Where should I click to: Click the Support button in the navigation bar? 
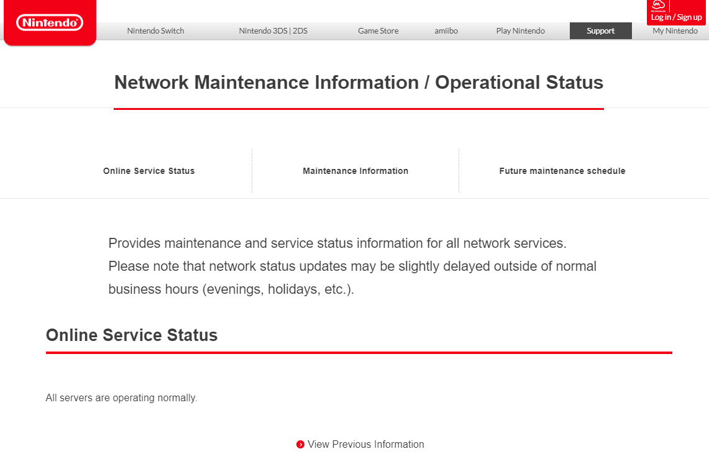click(x=600, y=30)
